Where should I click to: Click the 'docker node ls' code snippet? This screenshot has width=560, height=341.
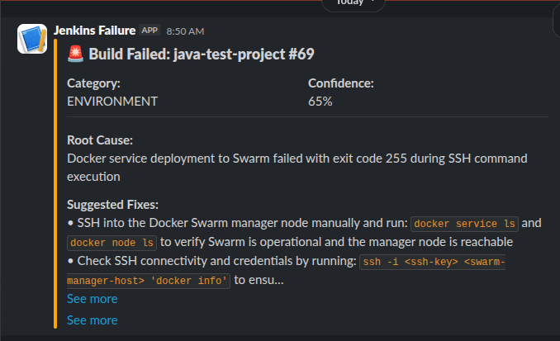[112, 243]
